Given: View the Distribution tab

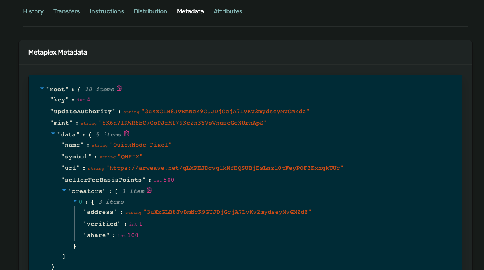Looking at the screenshot, I should click(x=150, y=11).
